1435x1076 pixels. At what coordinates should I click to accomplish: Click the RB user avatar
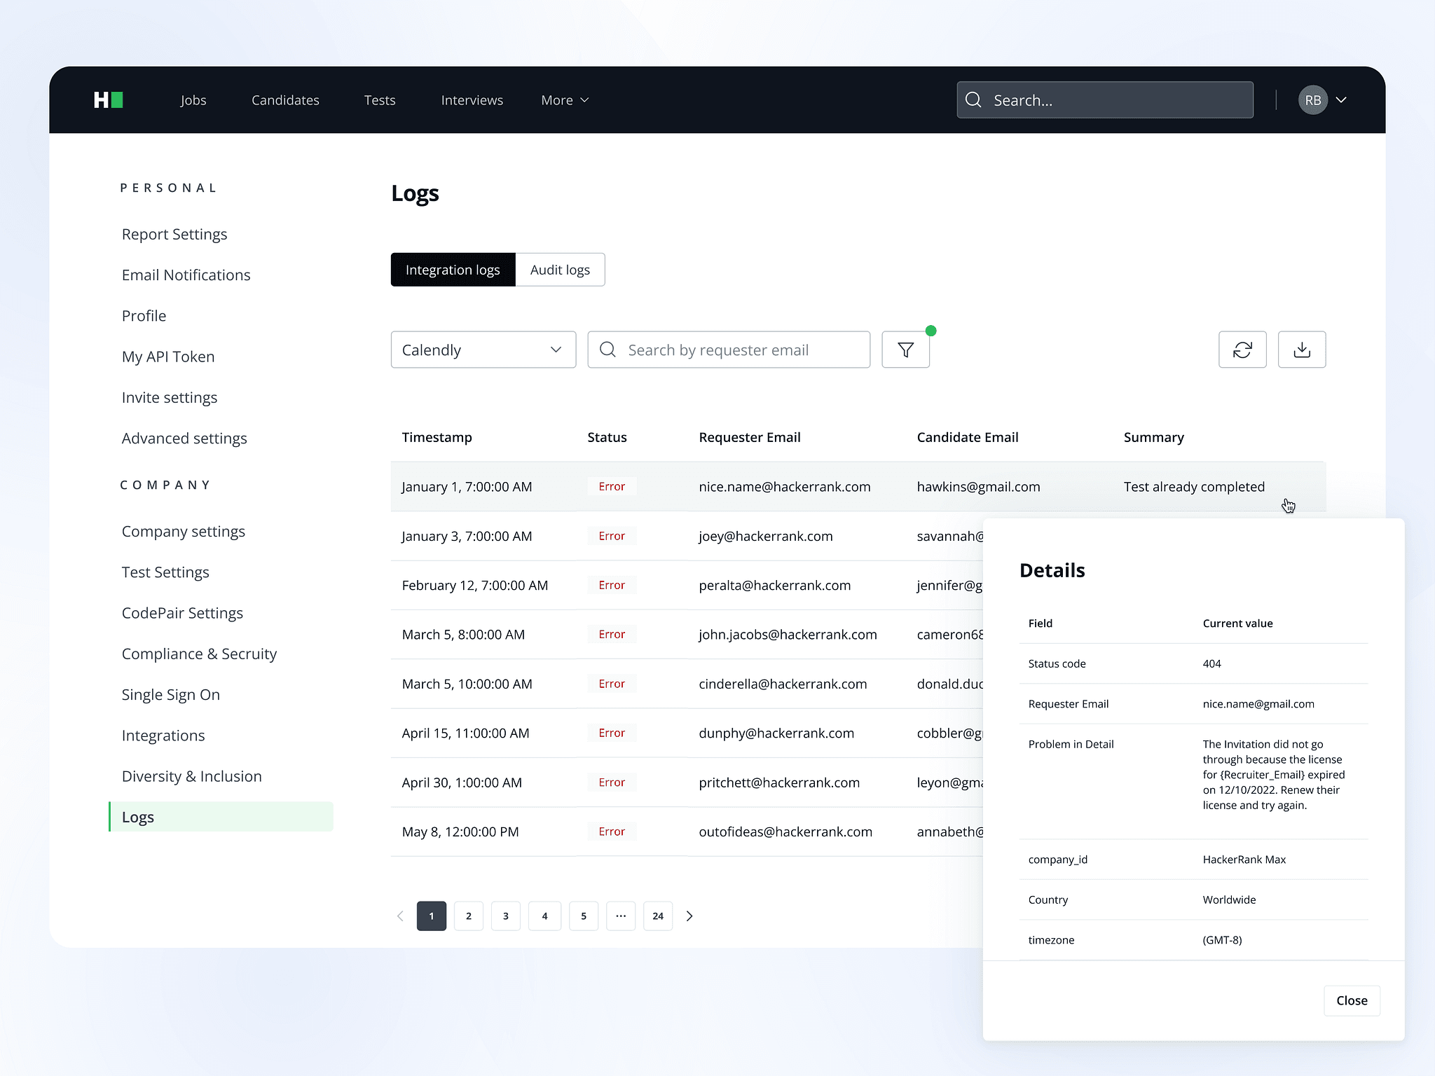(x=1312, y=100)
